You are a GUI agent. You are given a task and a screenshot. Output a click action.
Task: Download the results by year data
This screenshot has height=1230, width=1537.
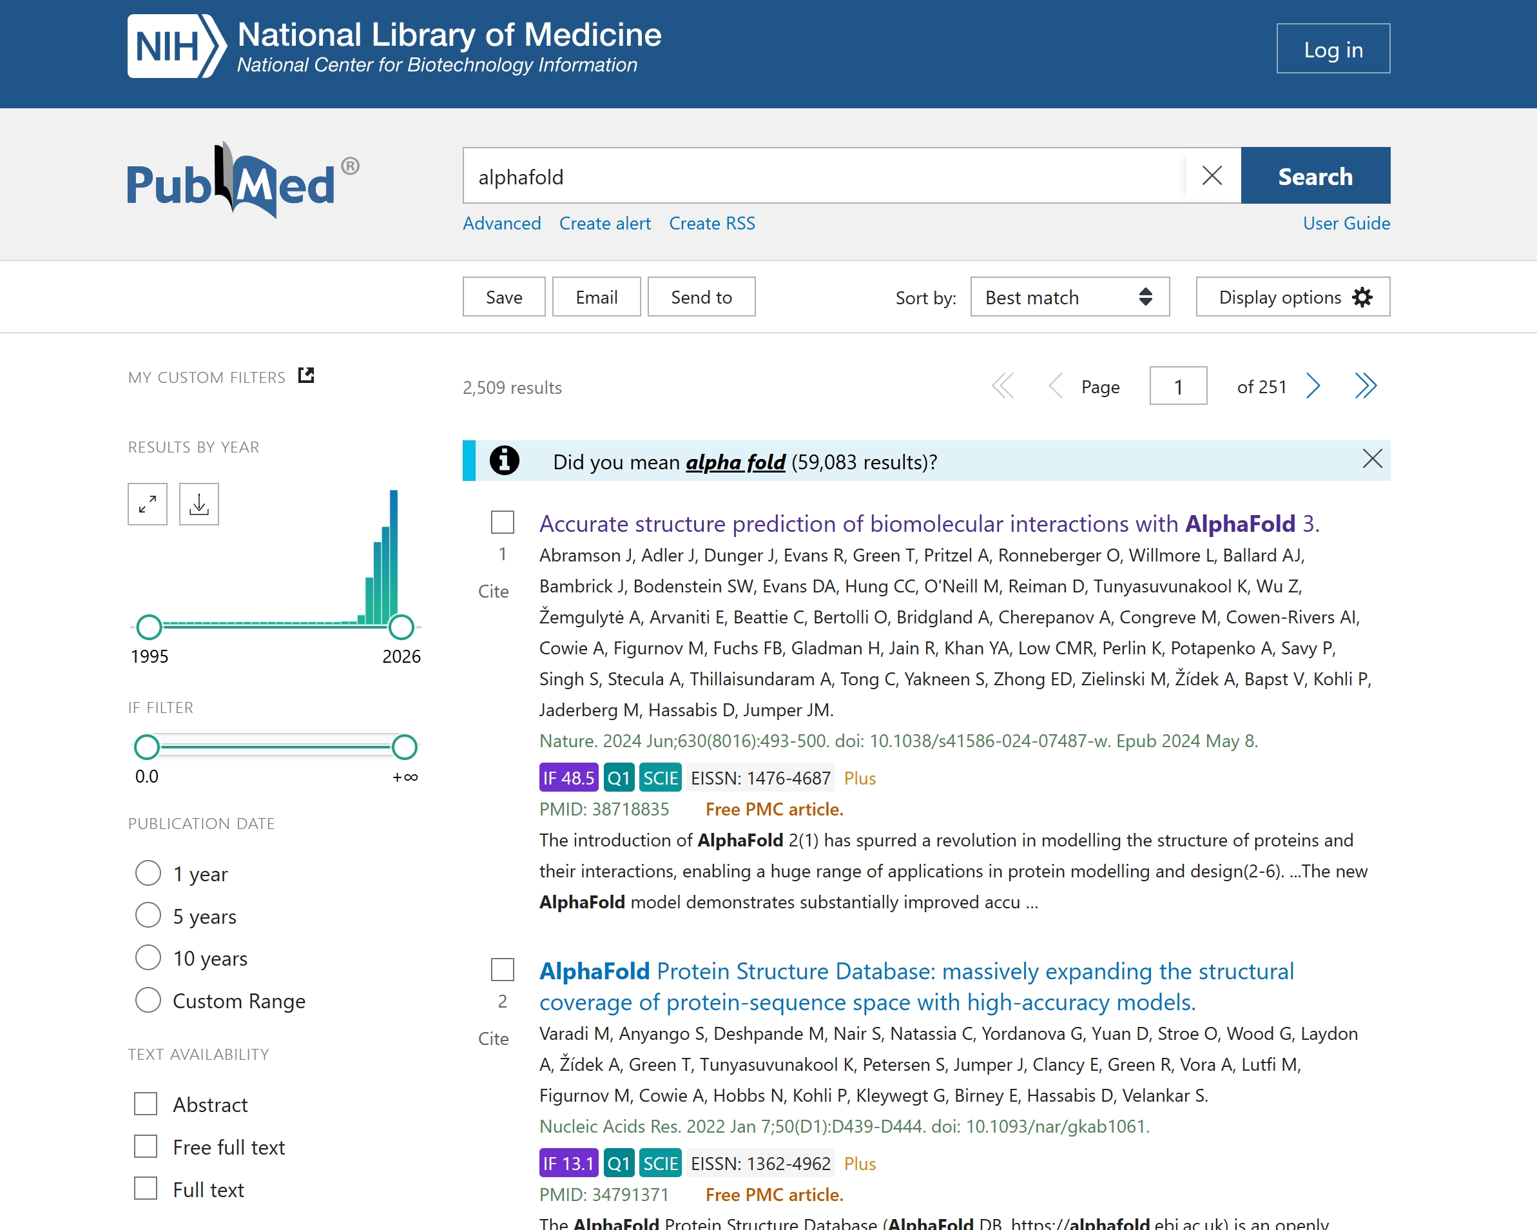click(199, 504)
